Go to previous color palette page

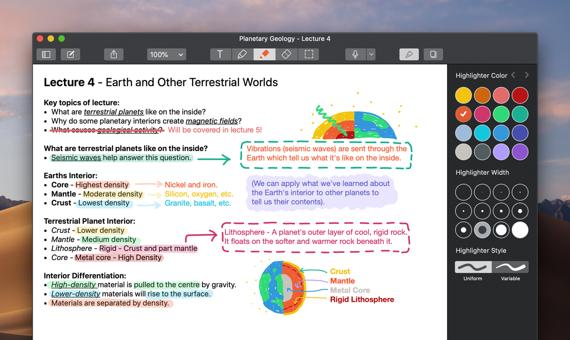point(513,75)
